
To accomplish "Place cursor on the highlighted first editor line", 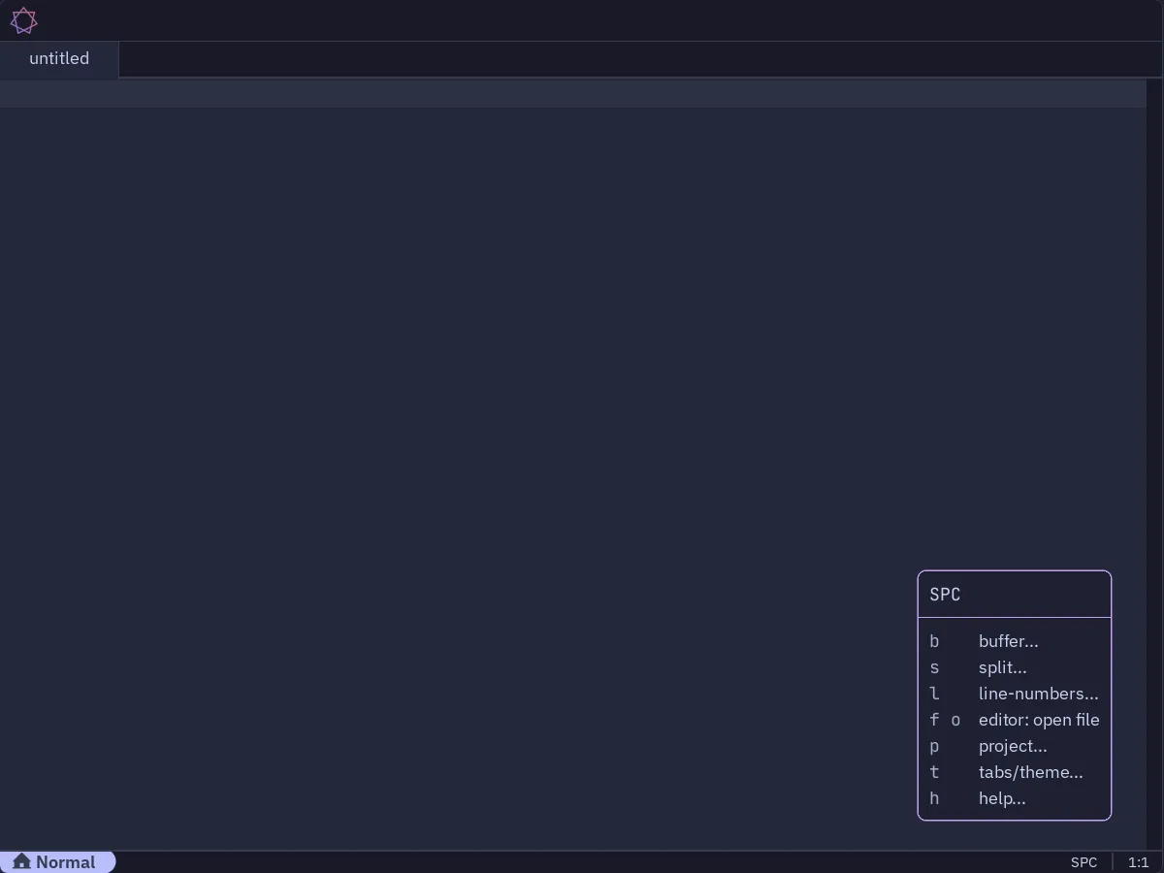I will coord(572,94).
